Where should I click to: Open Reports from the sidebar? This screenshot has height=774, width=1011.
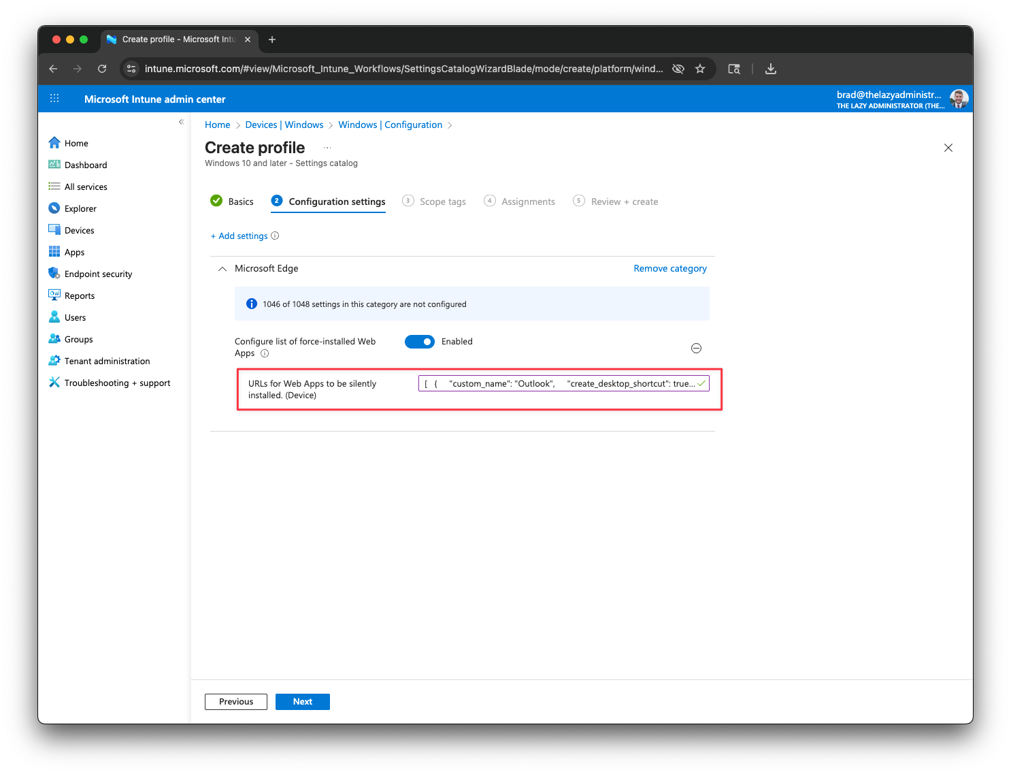click(80, 295)
